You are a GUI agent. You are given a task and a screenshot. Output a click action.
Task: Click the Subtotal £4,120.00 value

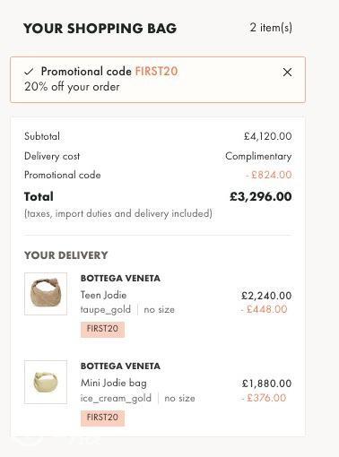(x=267, y=136)
